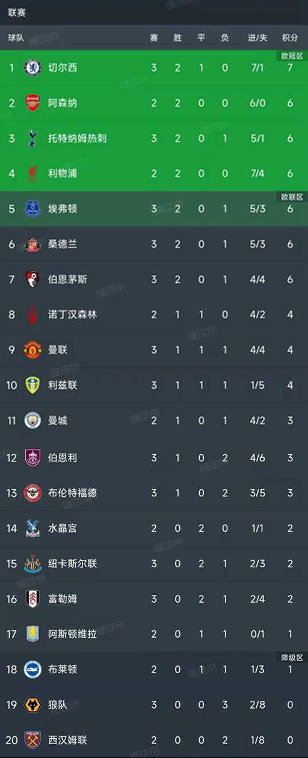Sort by the 进/失 column header
Screen dimensions: 308x758
pos(257,37)
